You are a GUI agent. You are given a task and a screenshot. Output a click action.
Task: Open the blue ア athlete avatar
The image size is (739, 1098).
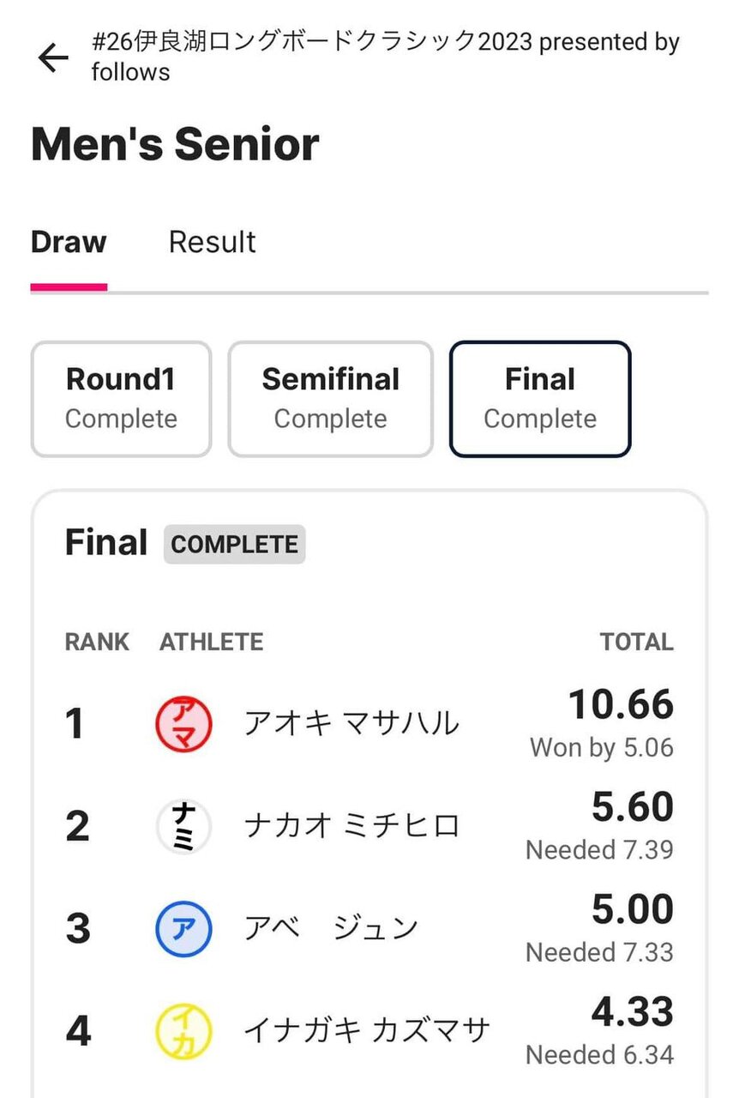click(x=183, y=928)
